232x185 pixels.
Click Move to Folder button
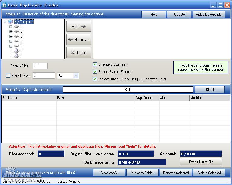142,173
